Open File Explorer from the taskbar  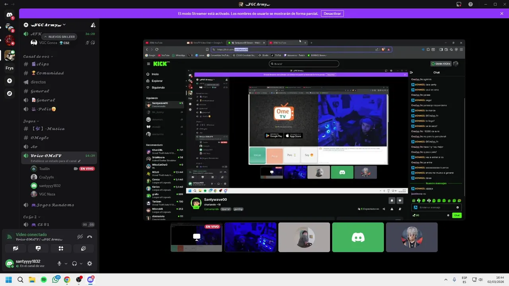click(x=32, y=280)
